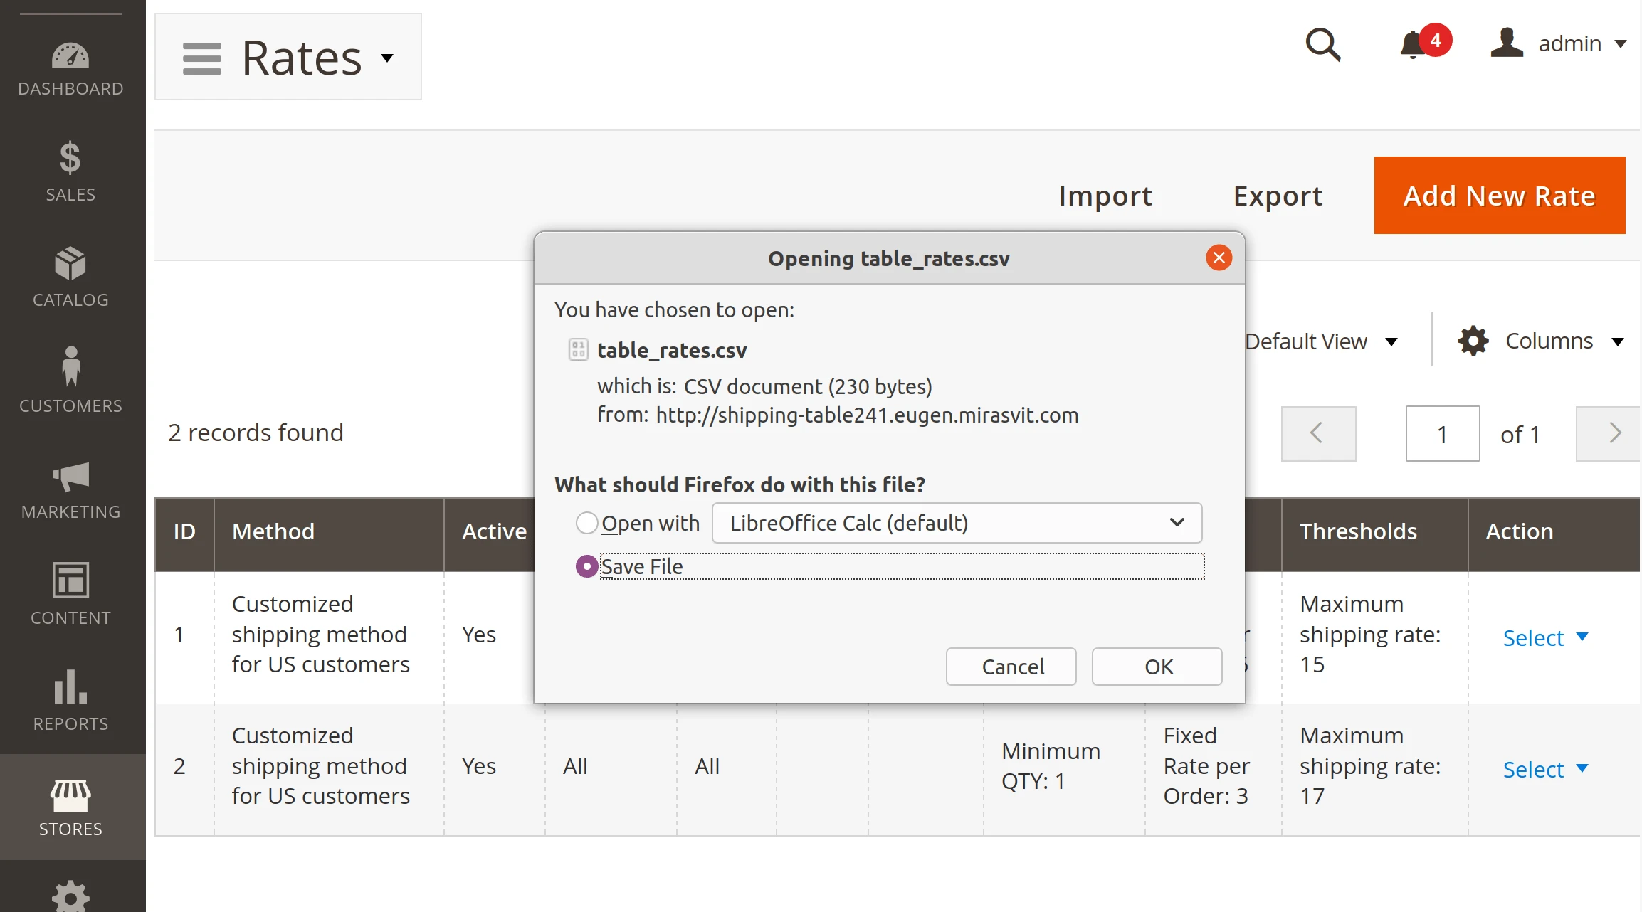Click the page number input field
This screenshot has height=912, width=1642.
coord(1442,433)
